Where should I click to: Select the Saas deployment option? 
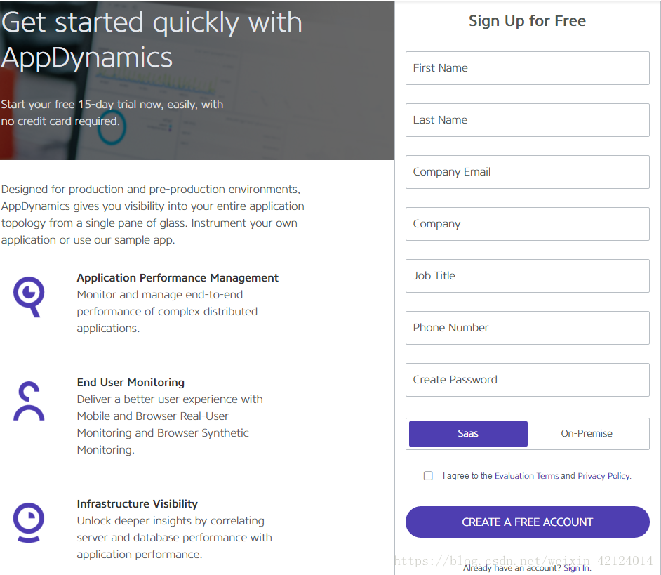[468, 434]
